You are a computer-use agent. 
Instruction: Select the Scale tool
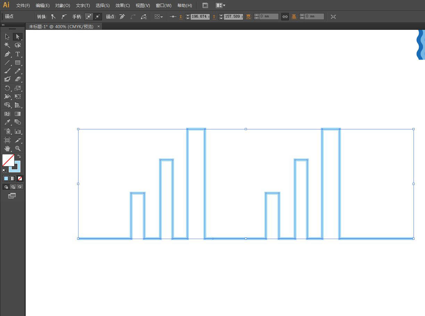pos(17,88)
